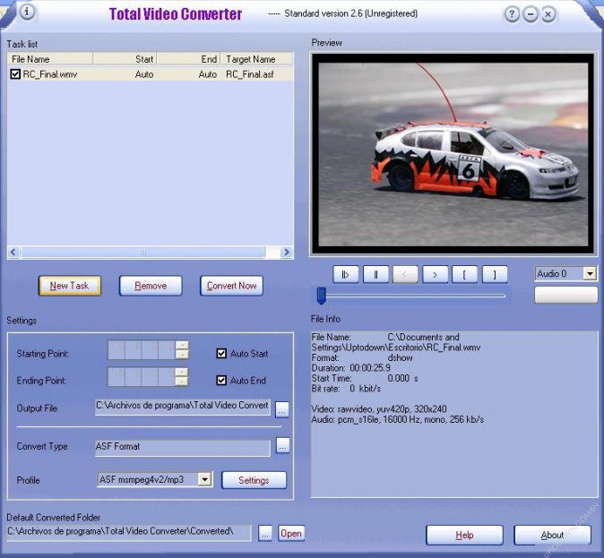604x558 pixels.
Task: Increase the Starting Point spinner value
Action: click(x=182, y=345)
